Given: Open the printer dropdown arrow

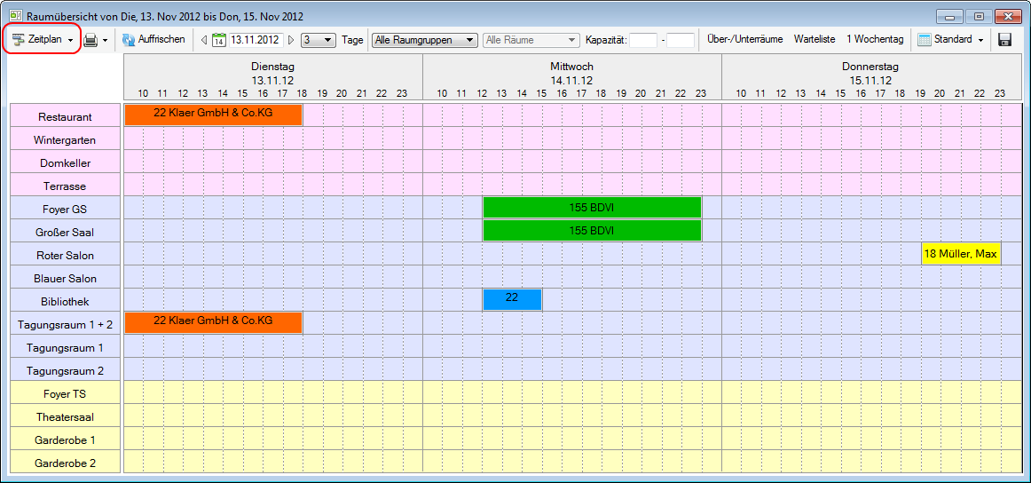Looking at the screenshot, I should click(x=105, y=40).
